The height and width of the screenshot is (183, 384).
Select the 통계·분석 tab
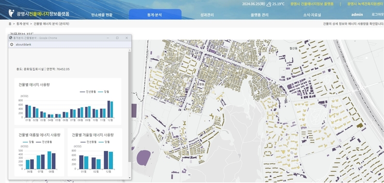[x=155, y=15]
